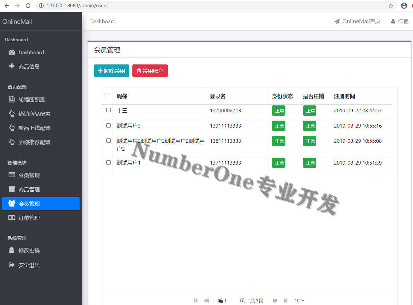The height and width of the screenshot is (305, 413).
Task: Check the checkbox for user 13811113333
Action: pos(108,140)
